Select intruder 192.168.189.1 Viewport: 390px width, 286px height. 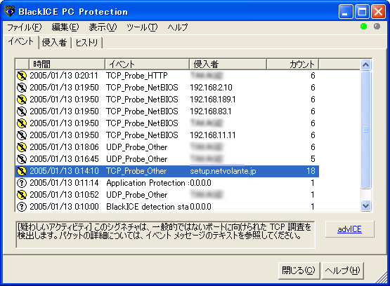click(213, 100)
